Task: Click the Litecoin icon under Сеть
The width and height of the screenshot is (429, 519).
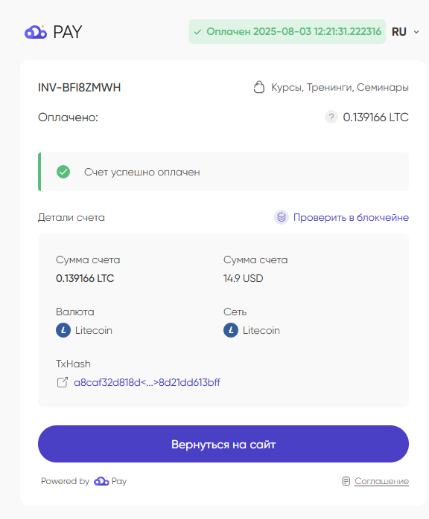Action: (x=231, y=330)
